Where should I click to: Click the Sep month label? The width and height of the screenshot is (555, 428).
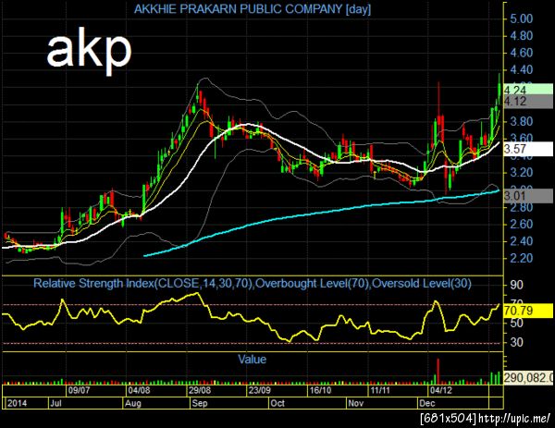[200, 403]
